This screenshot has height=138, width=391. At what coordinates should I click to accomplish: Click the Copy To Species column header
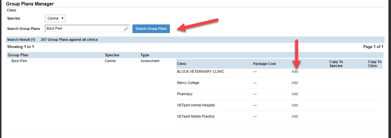336,64
